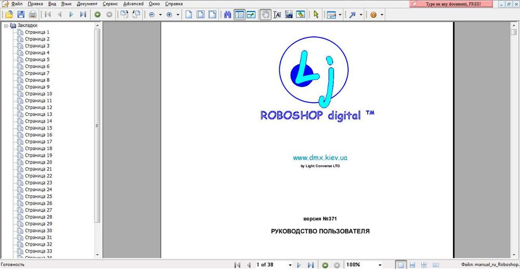
Task: Click the image annotation tool icon
Action: 332,15
